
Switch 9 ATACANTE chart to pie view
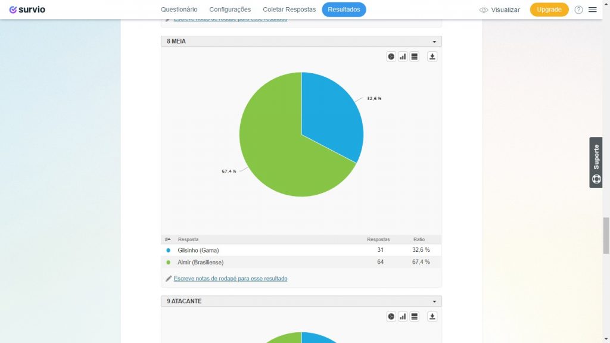(391, 317)
